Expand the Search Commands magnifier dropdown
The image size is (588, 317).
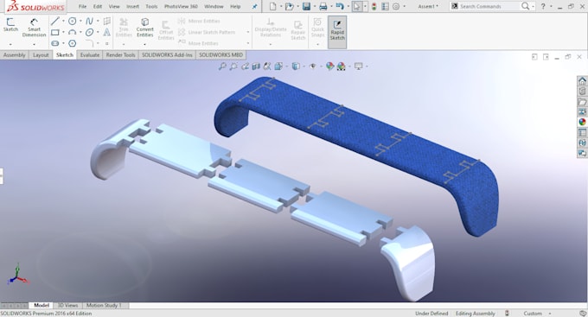533,6
